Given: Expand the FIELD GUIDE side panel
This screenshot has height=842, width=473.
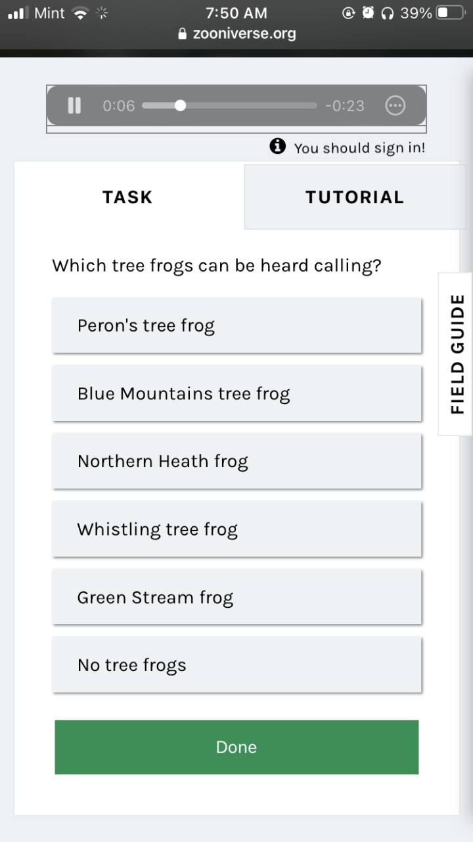Looking at the screenshot, I should tap(457, 354).
